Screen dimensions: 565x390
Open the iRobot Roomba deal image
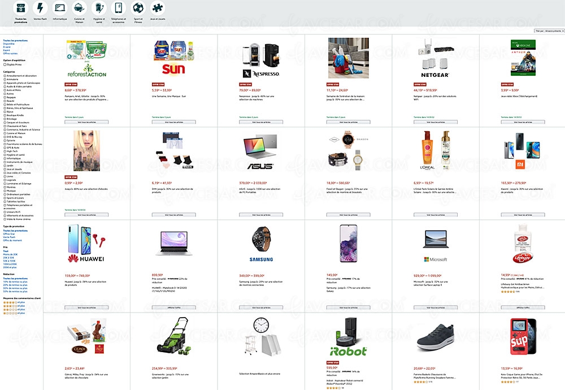pos(348,337)
